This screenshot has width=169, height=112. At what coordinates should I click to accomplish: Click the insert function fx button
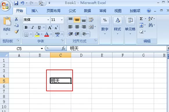tap(63, 48)
